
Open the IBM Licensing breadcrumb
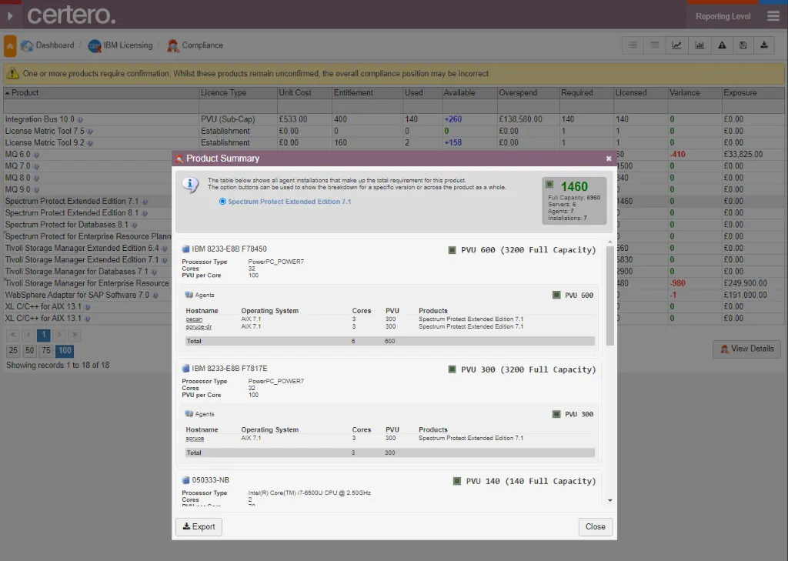click(128, 45)
